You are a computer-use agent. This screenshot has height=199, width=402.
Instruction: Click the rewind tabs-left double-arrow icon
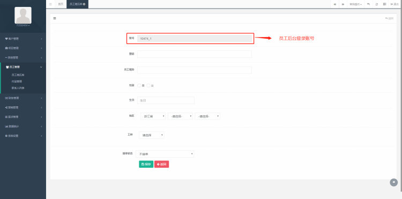pos(334,4)
